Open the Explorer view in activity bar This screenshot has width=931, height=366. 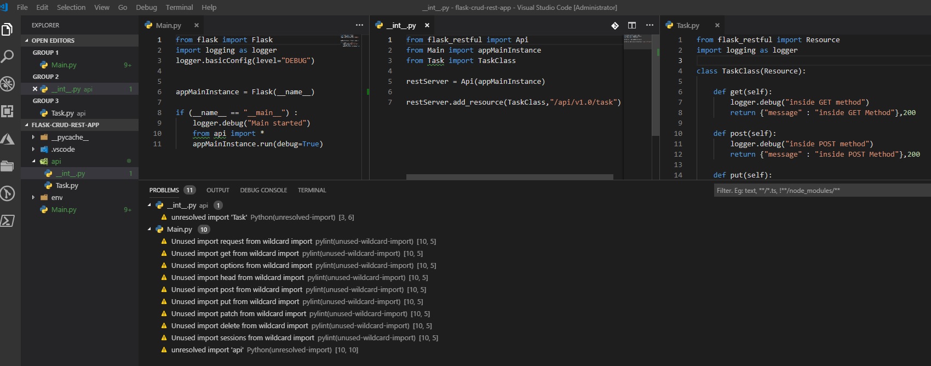coord(7,28)
